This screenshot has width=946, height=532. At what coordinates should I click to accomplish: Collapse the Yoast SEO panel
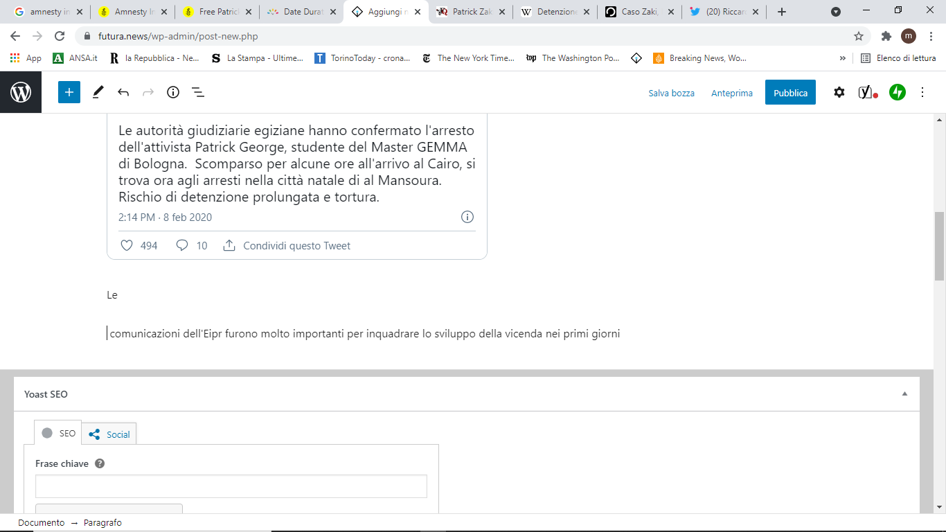[904, 394]
